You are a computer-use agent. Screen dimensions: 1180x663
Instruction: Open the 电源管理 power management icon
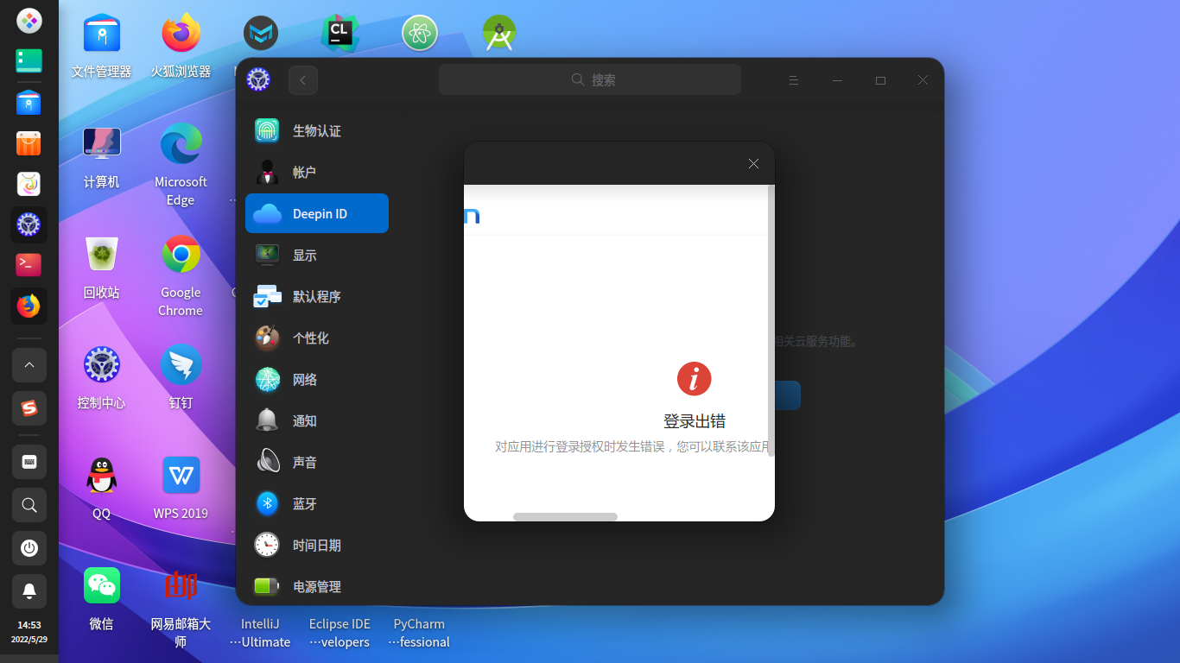[x=267, y=586]
